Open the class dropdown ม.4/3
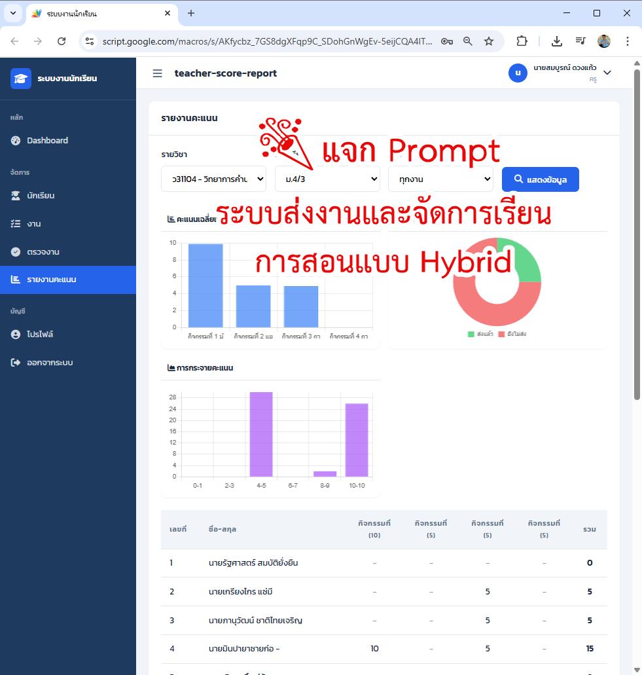Screen dimensions: 642x675 (327, 179)
